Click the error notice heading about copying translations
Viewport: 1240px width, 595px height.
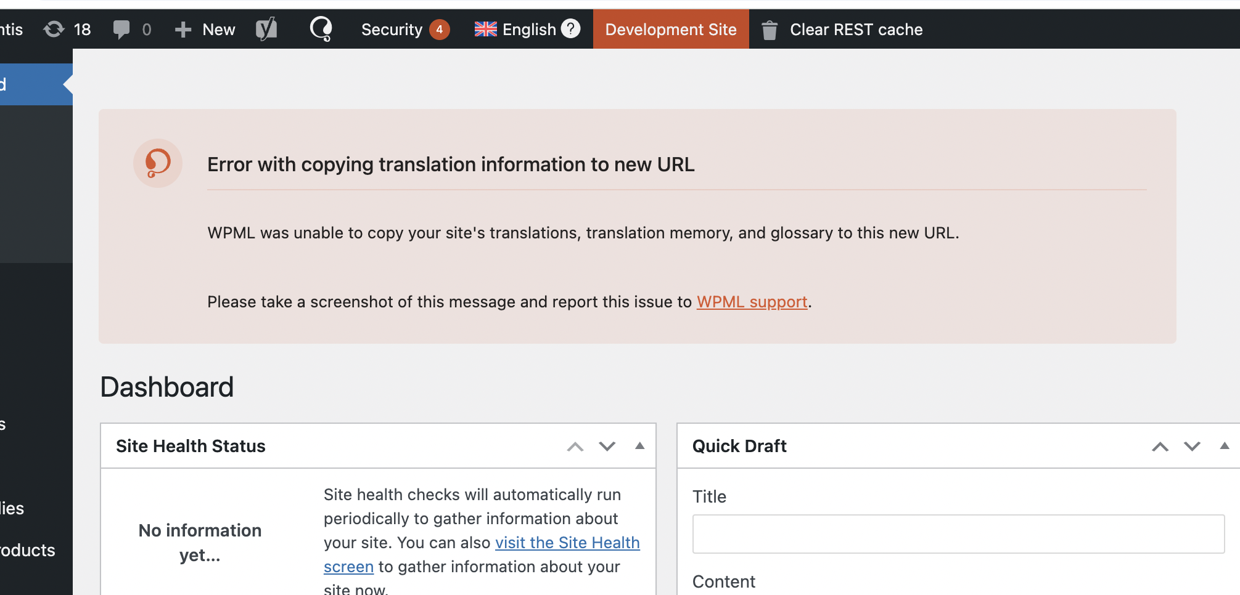(451, 164)
